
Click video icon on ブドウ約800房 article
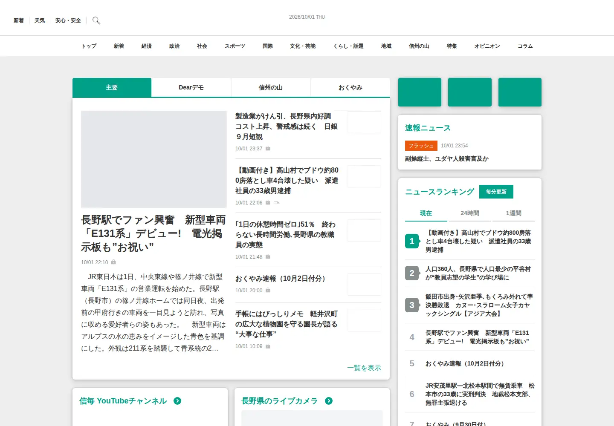(x=276, y=203)
